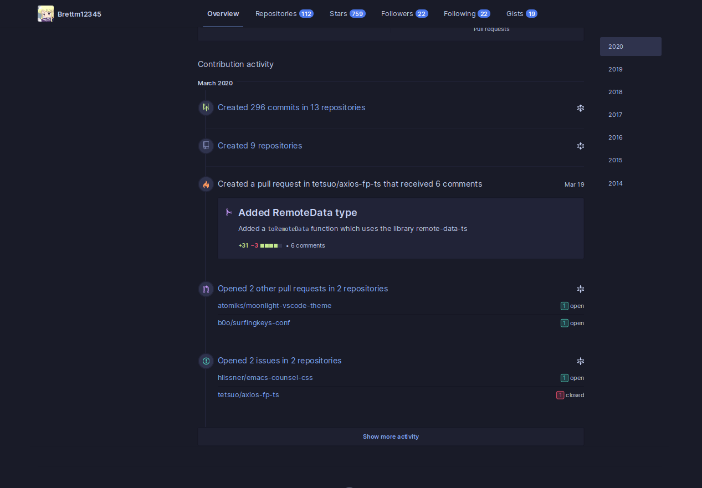Click the Brettm12345 profile avatar

pyautogui.click(x=45, y=13)
